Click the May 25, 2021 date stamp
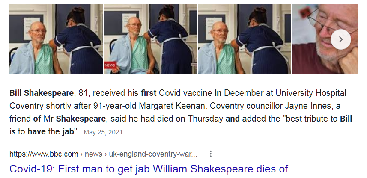Screen dimensions: 367x178 click(x=103, y=132)
